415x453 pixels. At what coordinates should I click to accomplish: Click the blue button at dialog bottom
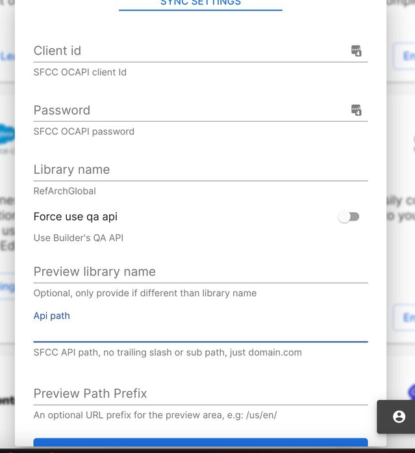point(201,443)
